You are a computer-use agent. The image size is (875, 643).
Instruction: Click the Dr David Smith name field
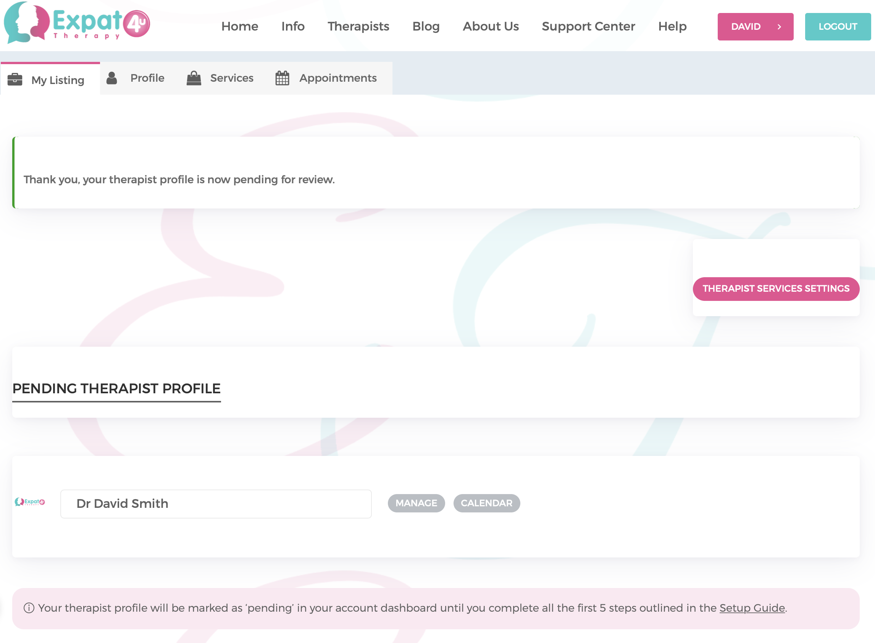[216, 504]
